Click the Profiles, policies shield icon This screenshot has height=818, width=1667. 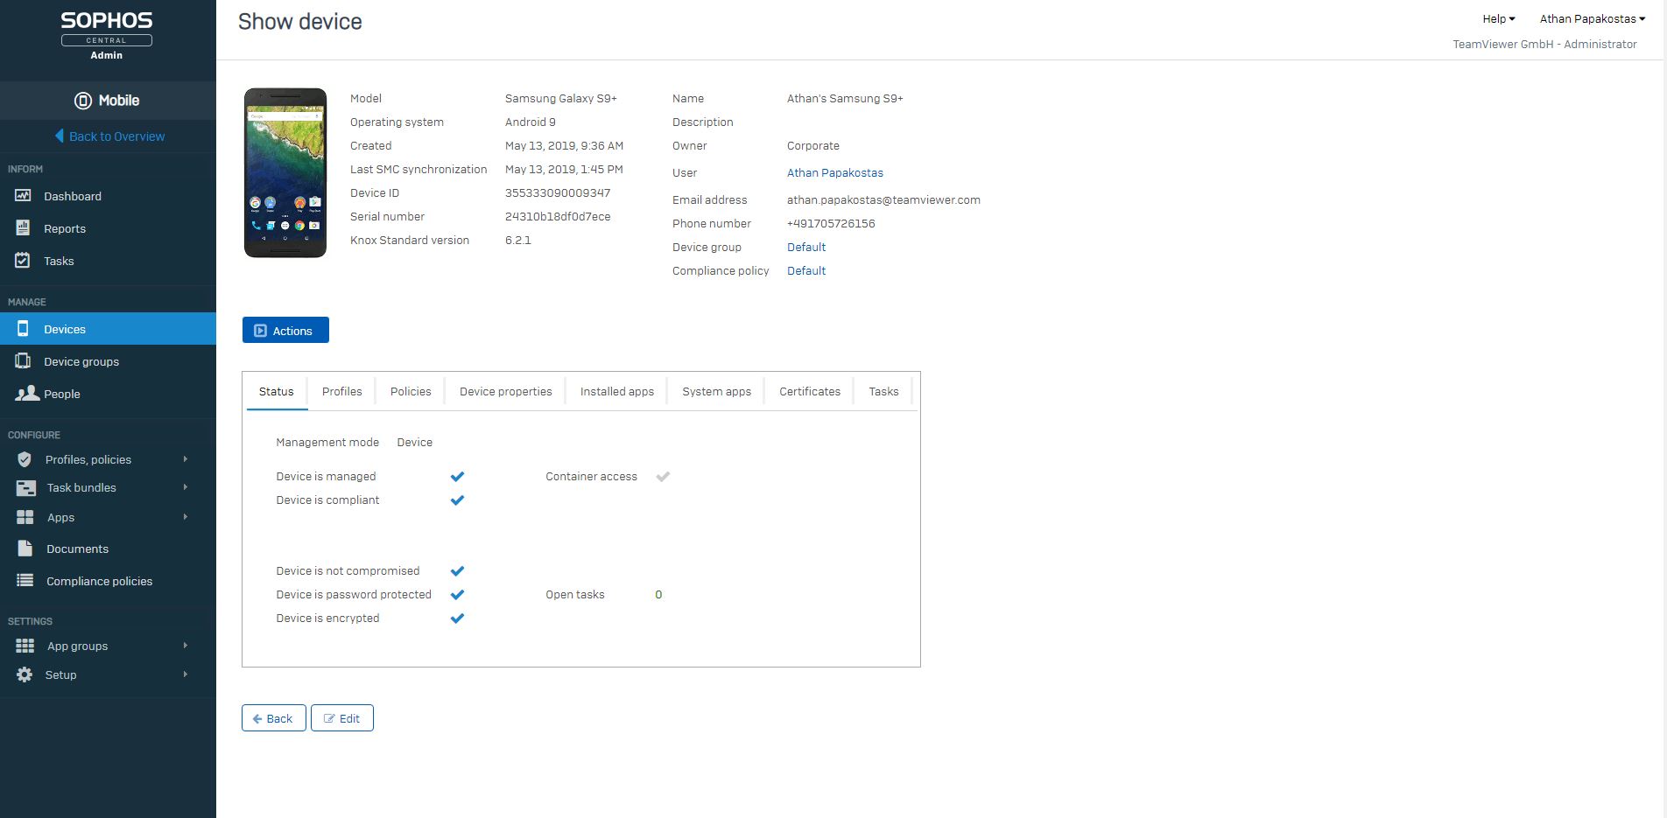(x=25, y=459)
